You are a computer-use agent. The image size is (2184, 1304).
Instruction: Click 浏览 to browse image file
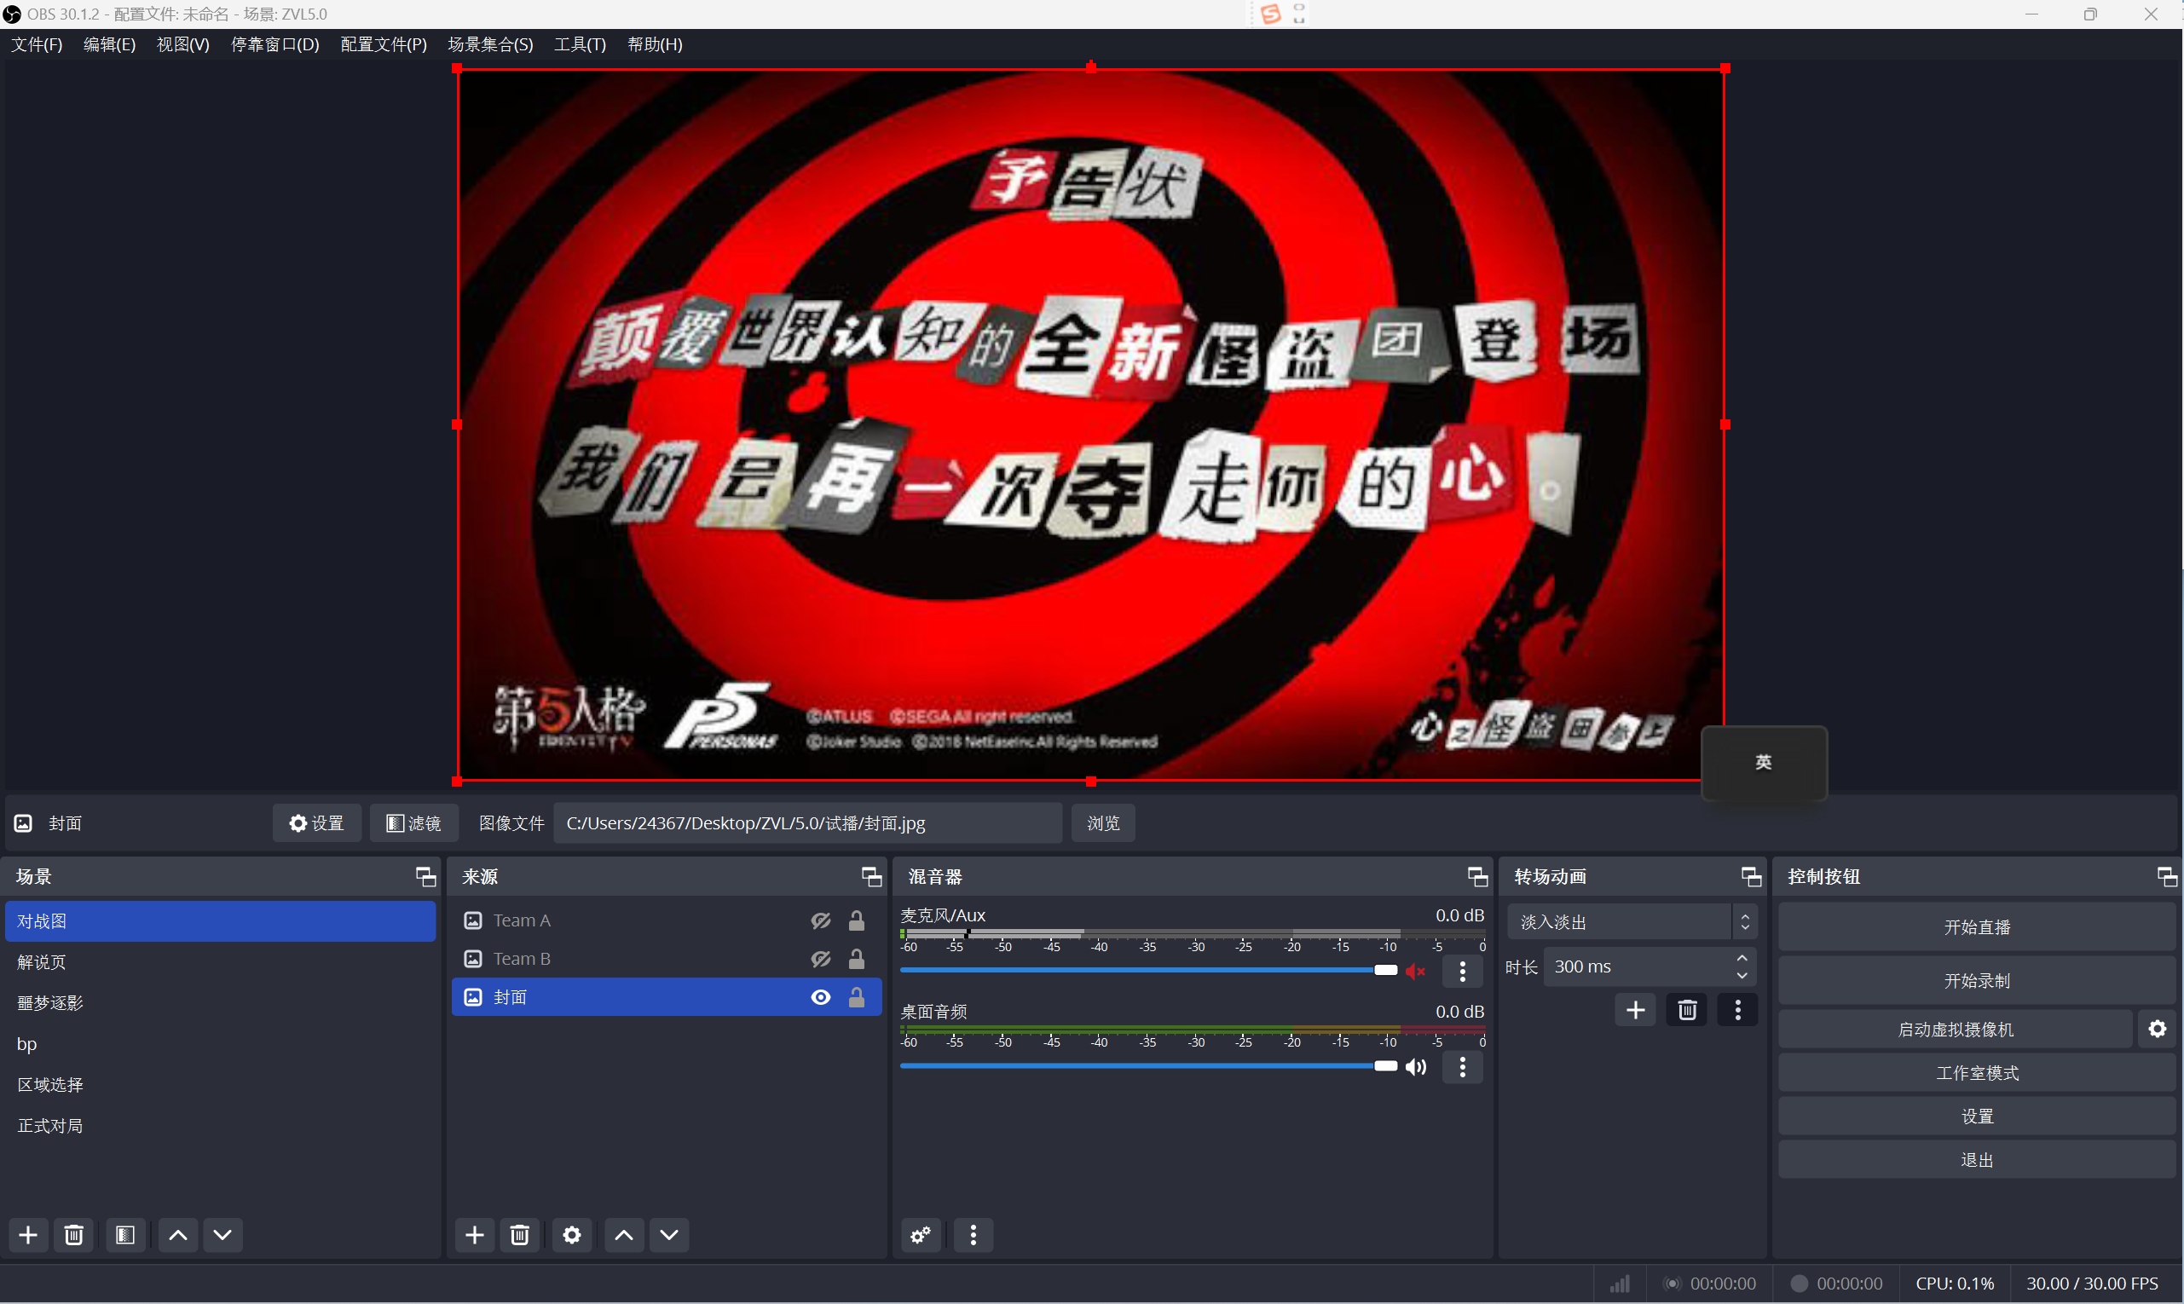(x=1103, y=823)
